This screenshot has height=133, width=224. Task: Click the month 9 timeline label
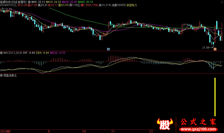(49, 131)
